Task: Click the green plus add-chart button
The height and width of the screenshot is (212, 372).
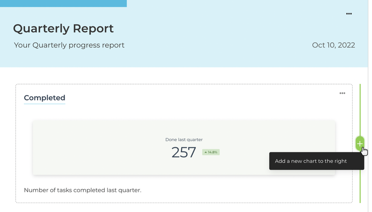Action: [360, 143]
